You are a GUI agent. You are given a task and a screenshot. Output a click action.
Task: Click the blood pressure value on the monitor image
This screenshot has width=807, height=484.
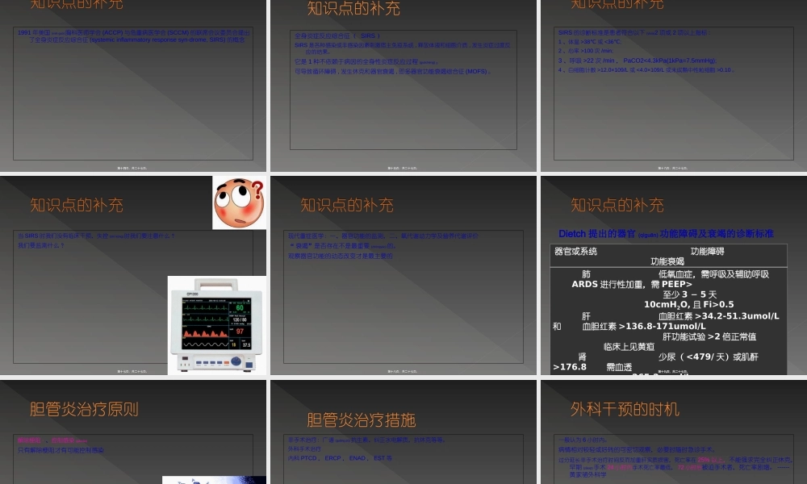pos(239,319)
